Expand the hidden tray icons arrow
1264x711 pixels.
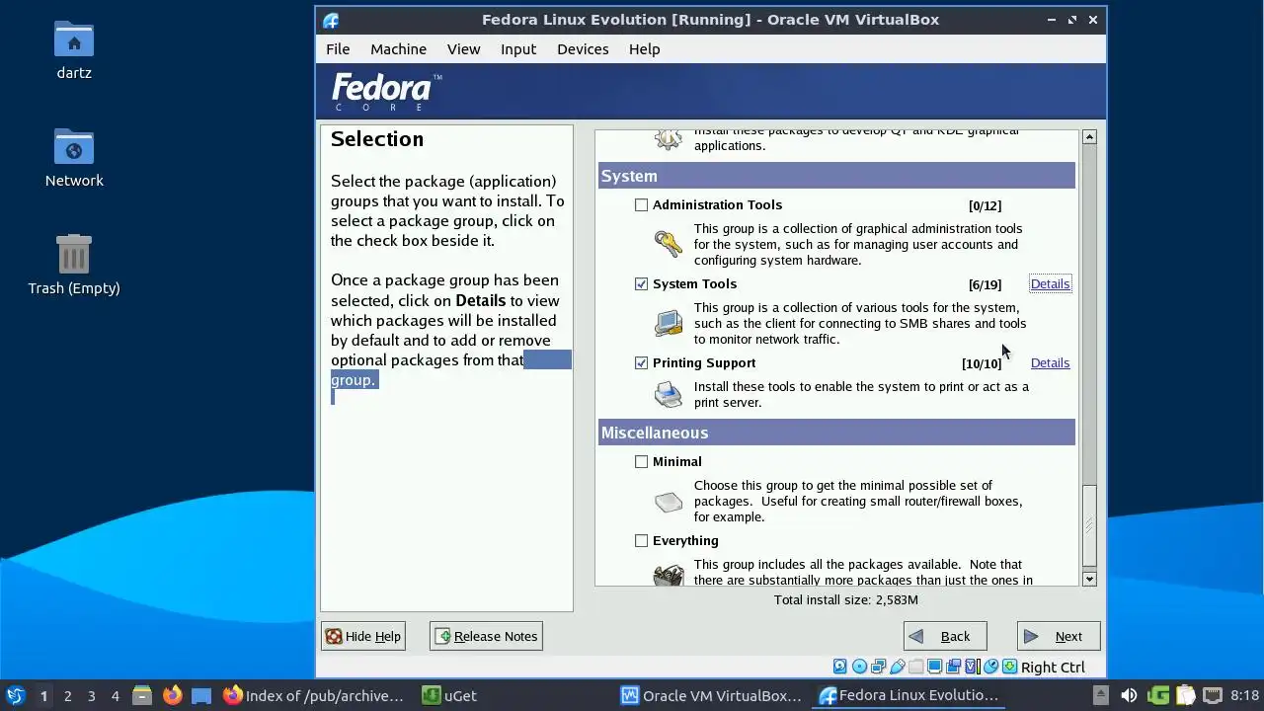(x=1101, y=695)
